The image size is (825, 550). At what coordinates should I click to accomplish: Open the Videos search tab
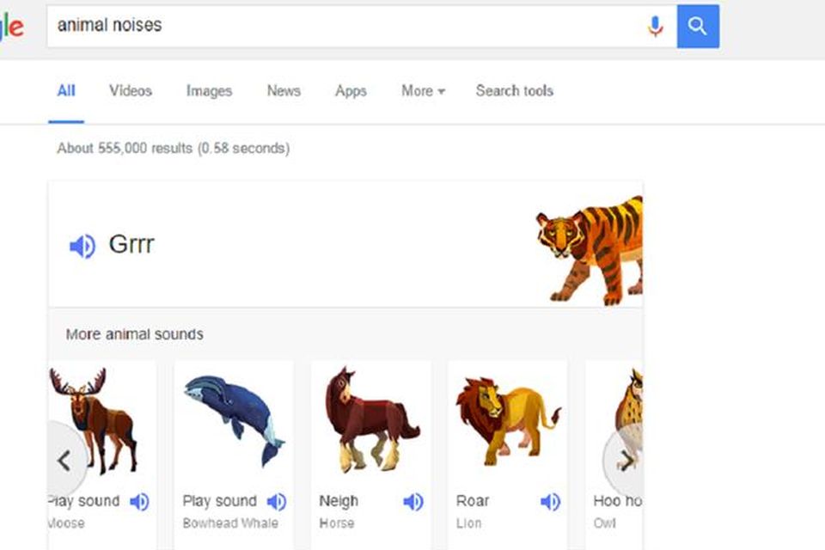point(130,91)
